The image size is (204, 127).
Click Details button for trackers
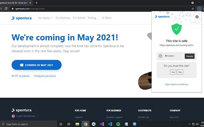[x=190, y=56]
